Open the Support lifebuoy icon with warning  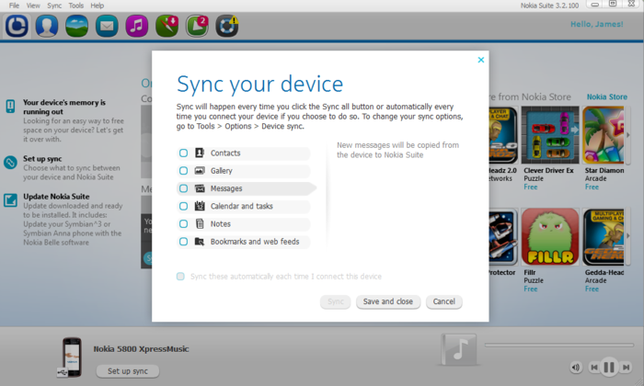point(227,26)
